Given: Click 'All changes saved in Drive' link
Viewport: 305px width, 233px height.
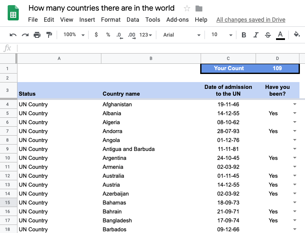Looking at the screenshot, I should click(250, 20).
